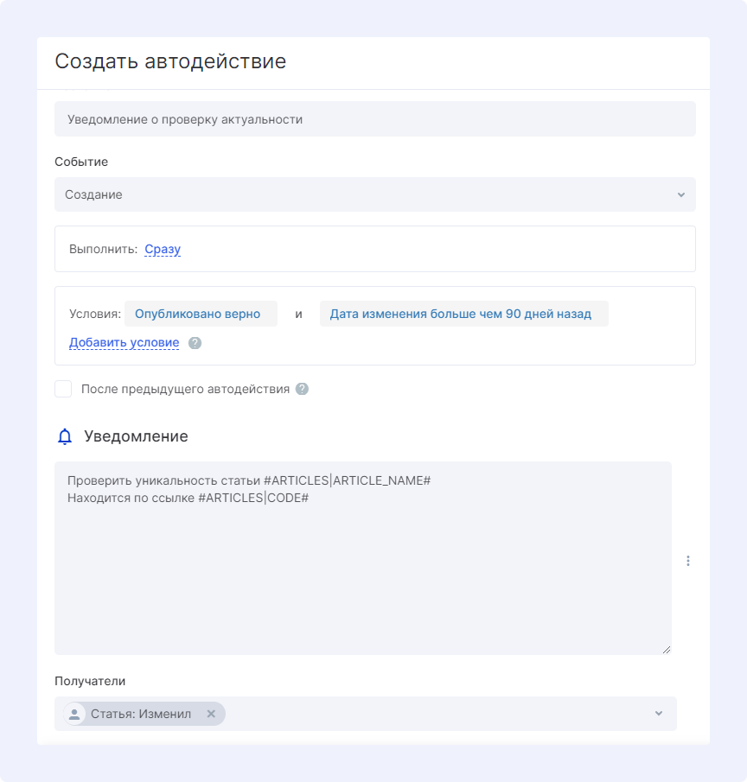Edit the Опубликовано верно condition

200,314
